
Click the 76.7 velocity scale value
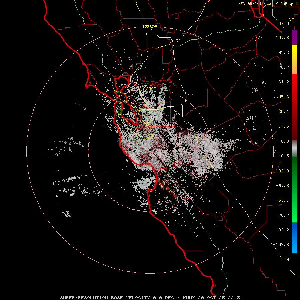tap(284, 67)
